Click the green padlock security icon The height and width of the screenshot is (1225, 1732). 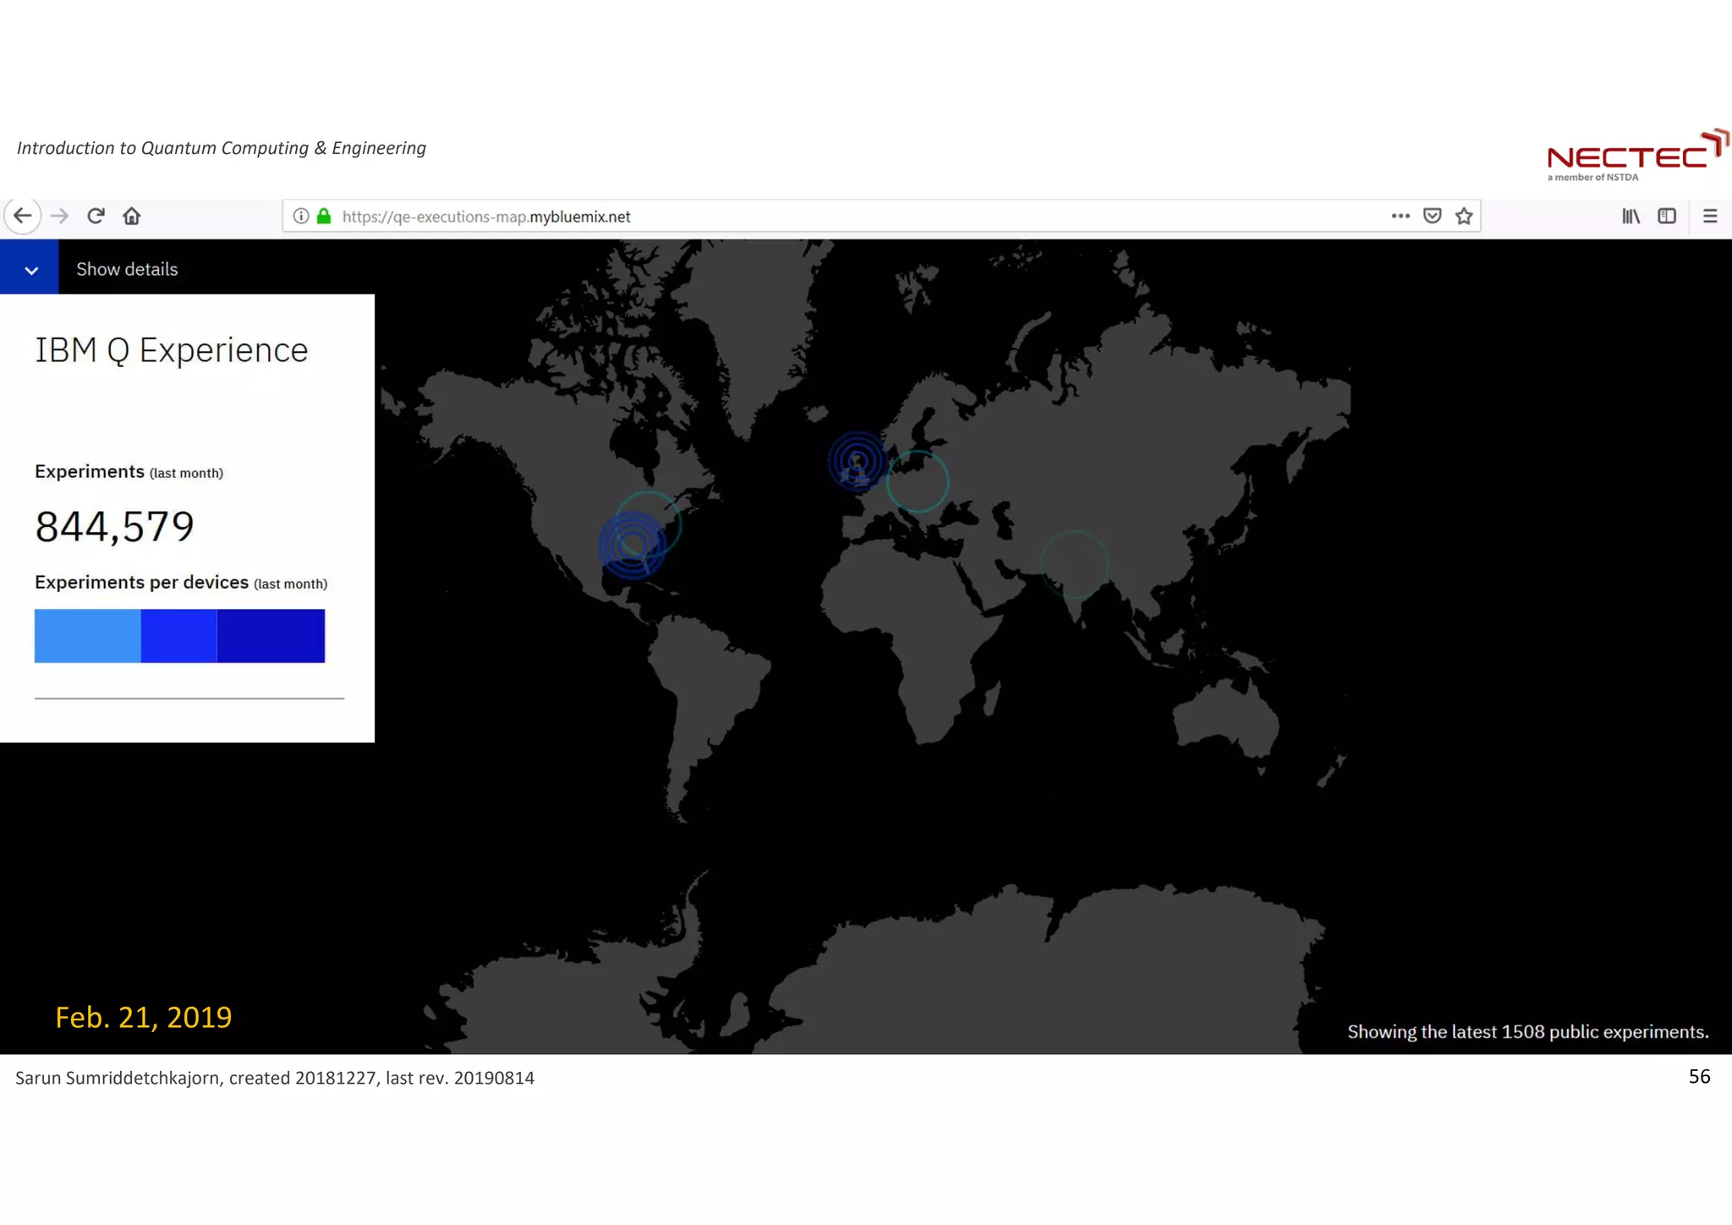coord(324,216)
